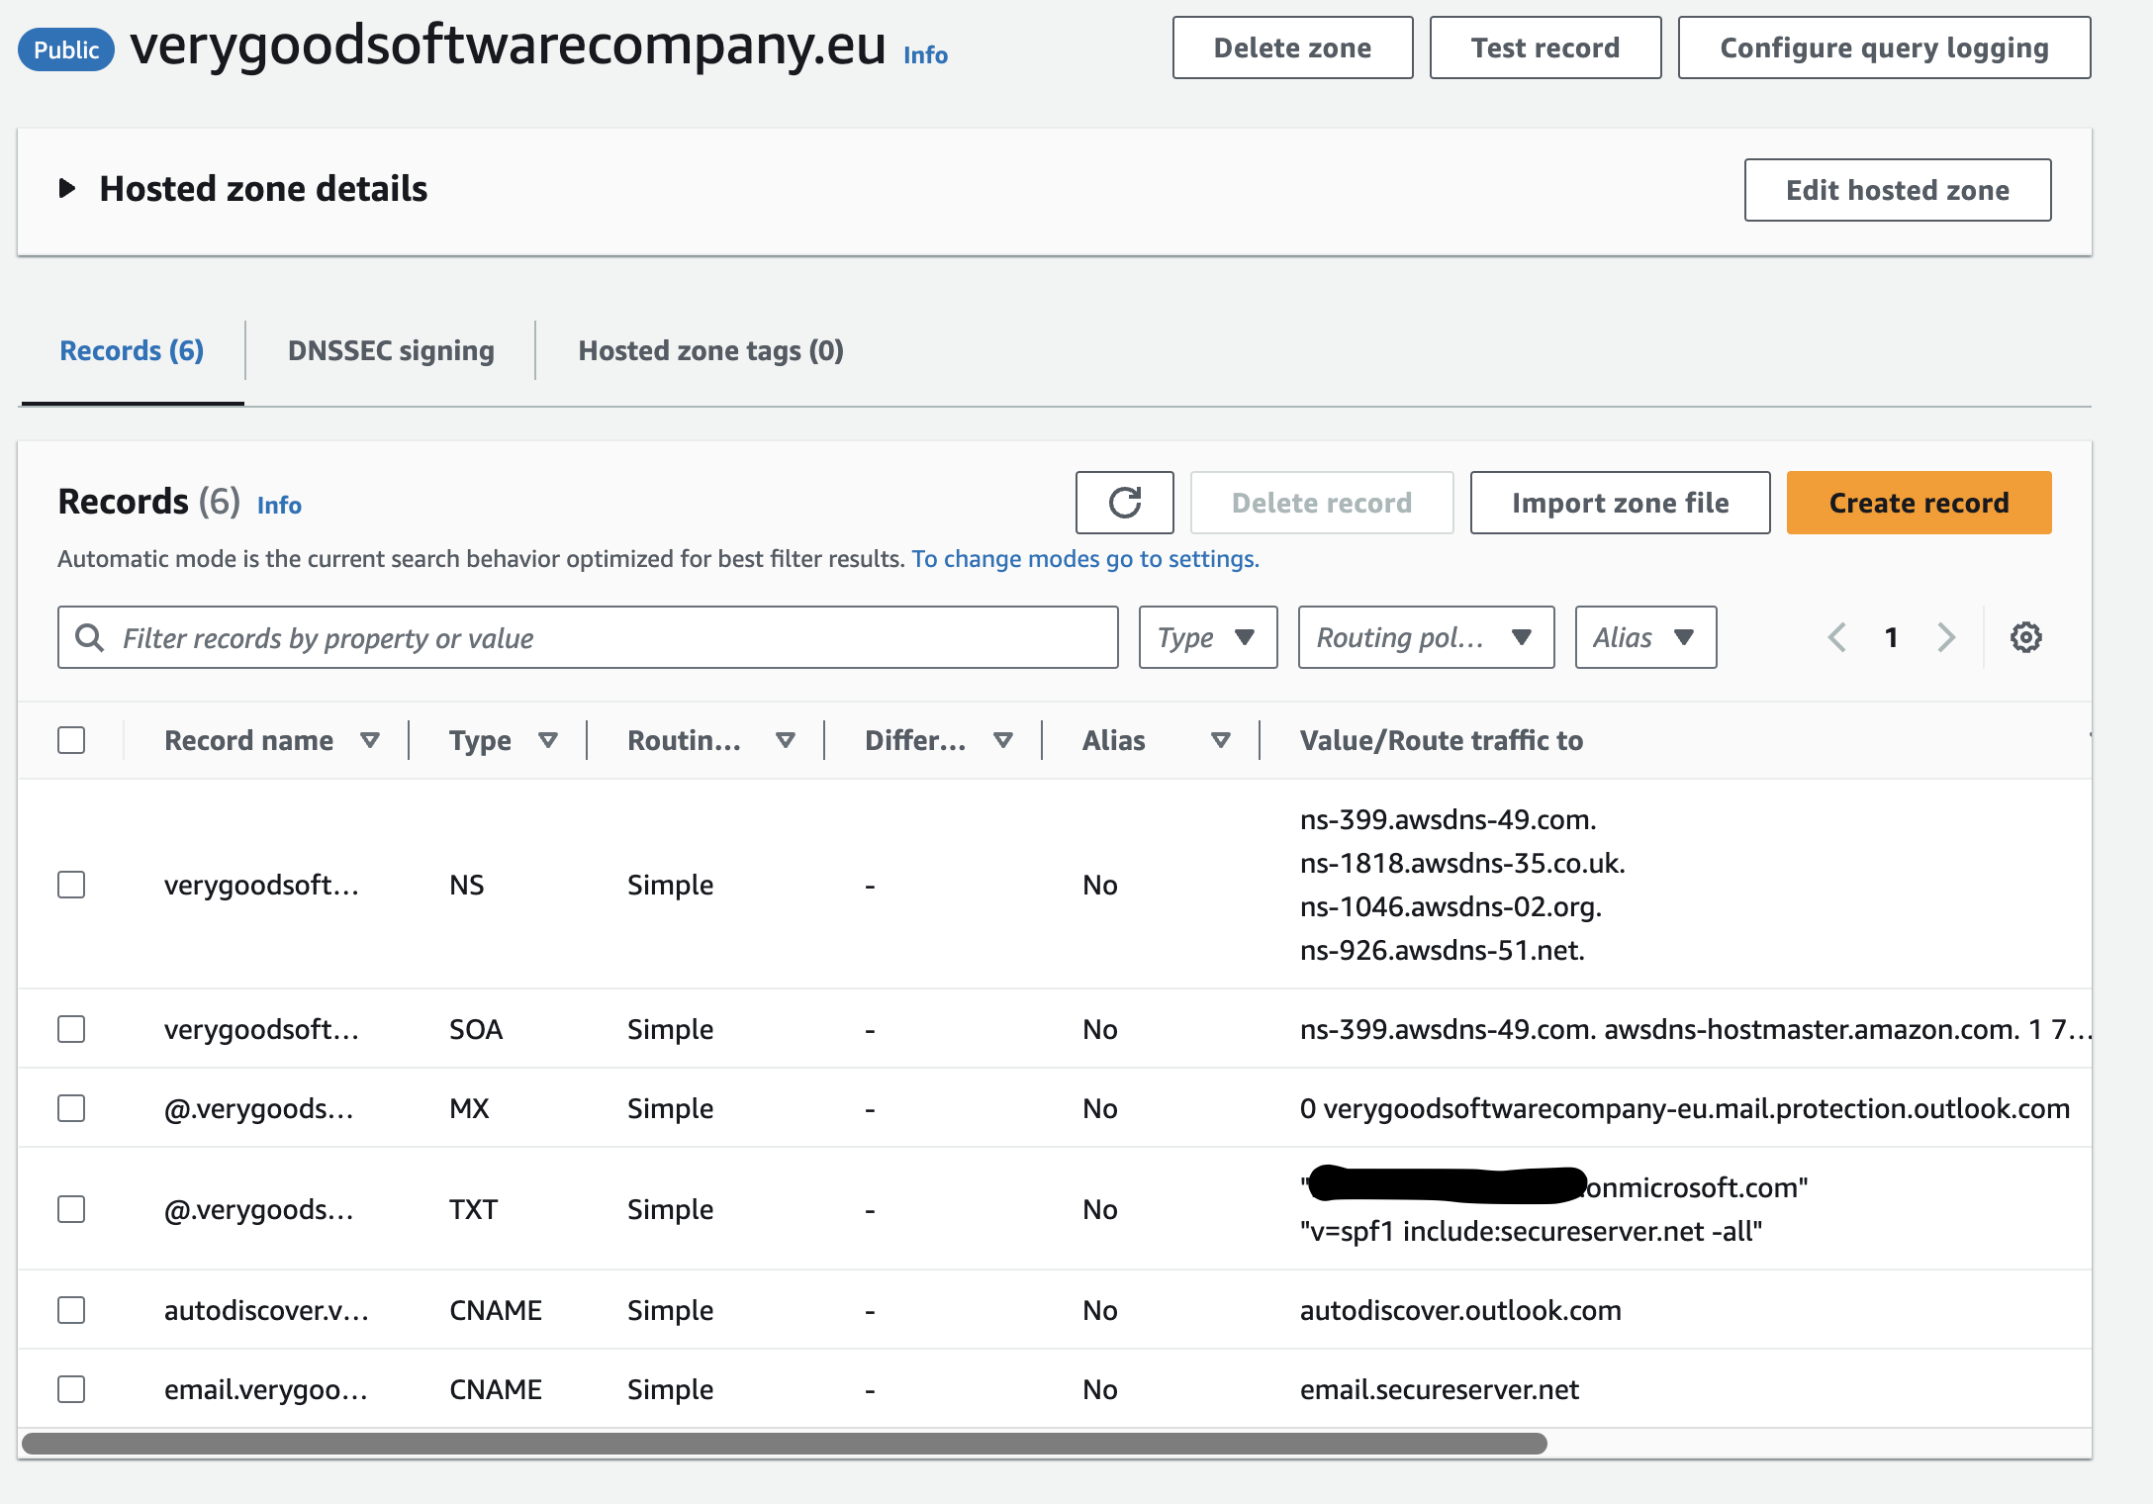Tick the MX record checkbox
The image size is (2153, 1504).
tap(71, 1108)
